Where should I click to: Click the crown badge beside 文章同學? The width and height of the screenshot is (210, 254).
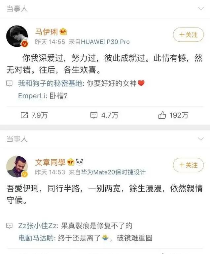pyautogui.click(x=71, y=162)
